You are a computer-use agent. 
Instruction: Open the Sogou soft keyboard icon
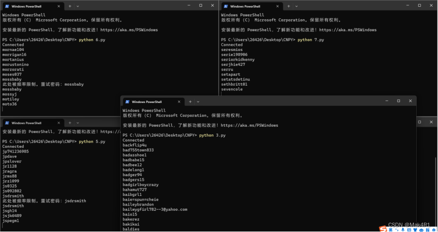tap(409, 230)
